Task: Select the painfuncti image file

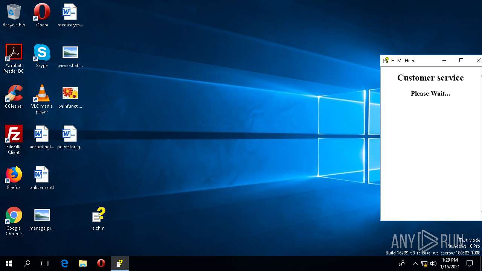Action: [70, 97]
